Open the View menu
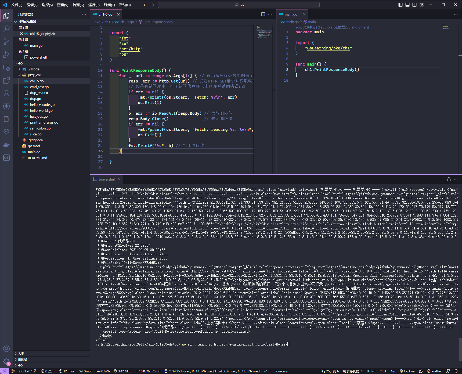Screen dimensions: 462x374 click(x=63, y=5)
